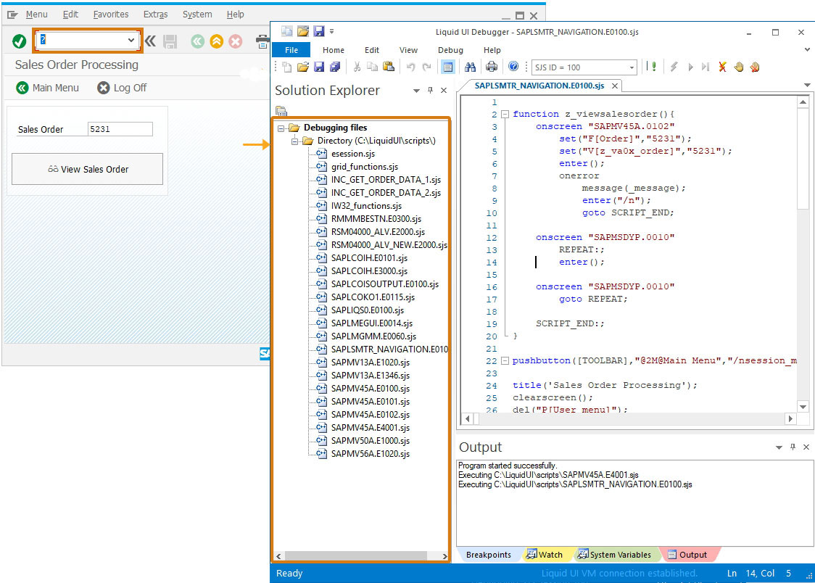The height and width of the screenshot is (583, 815).
Task: Pin the Solution Explorer panel
Action: [431, 90]
